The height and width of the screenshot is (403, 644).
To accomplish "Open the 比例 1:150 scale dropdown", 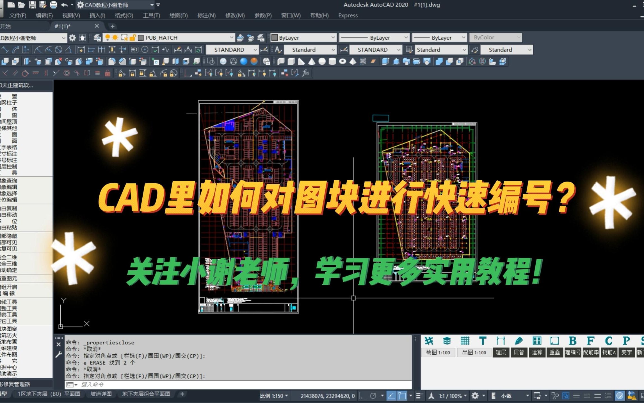I will click(x=274, y=396).
